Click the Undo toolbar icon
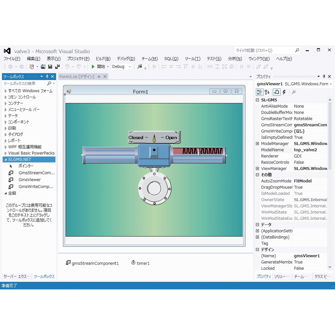This screenshot has width=335, height=335. (x=67, y=67)
